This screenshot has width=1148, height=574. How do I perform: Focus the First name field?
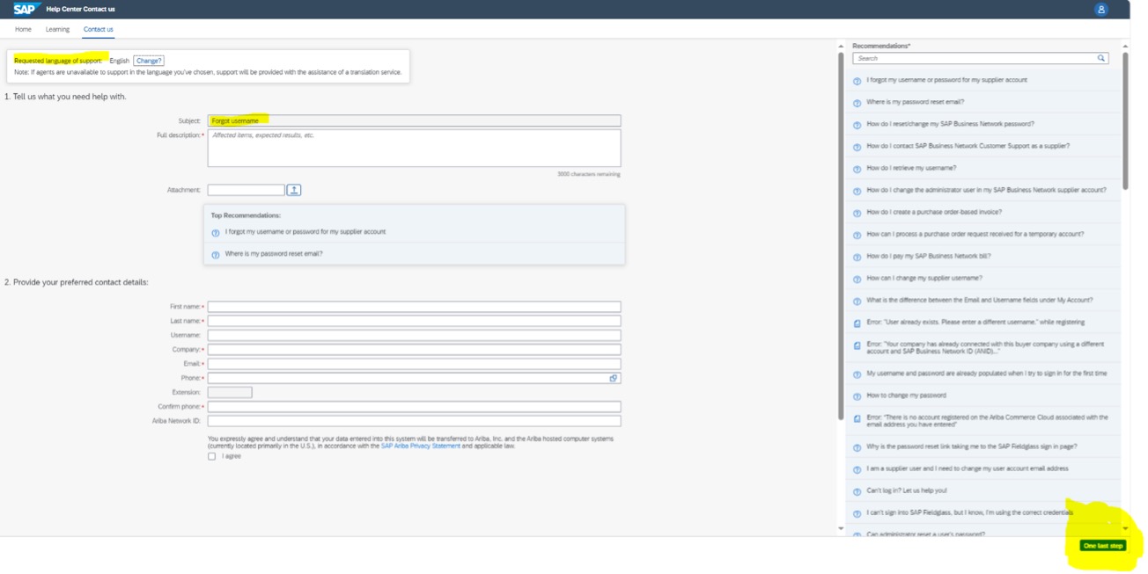pyautogui.click(x=414, y=307)
